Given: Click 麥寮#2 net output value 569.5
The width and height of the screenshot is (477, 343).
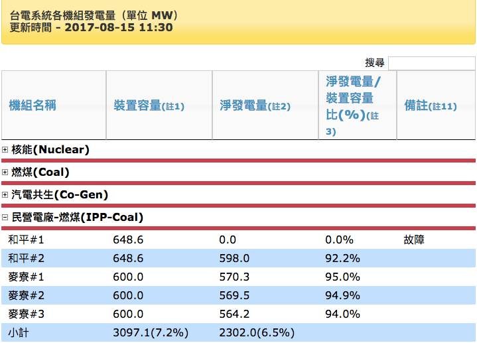Looking at the screenshot, I should [x=234, y=295].
